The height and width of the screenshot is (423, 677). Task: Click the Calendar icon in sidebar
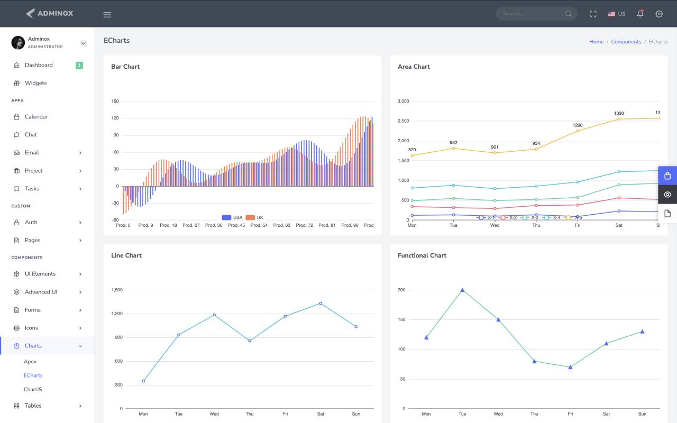coord(16,117)
